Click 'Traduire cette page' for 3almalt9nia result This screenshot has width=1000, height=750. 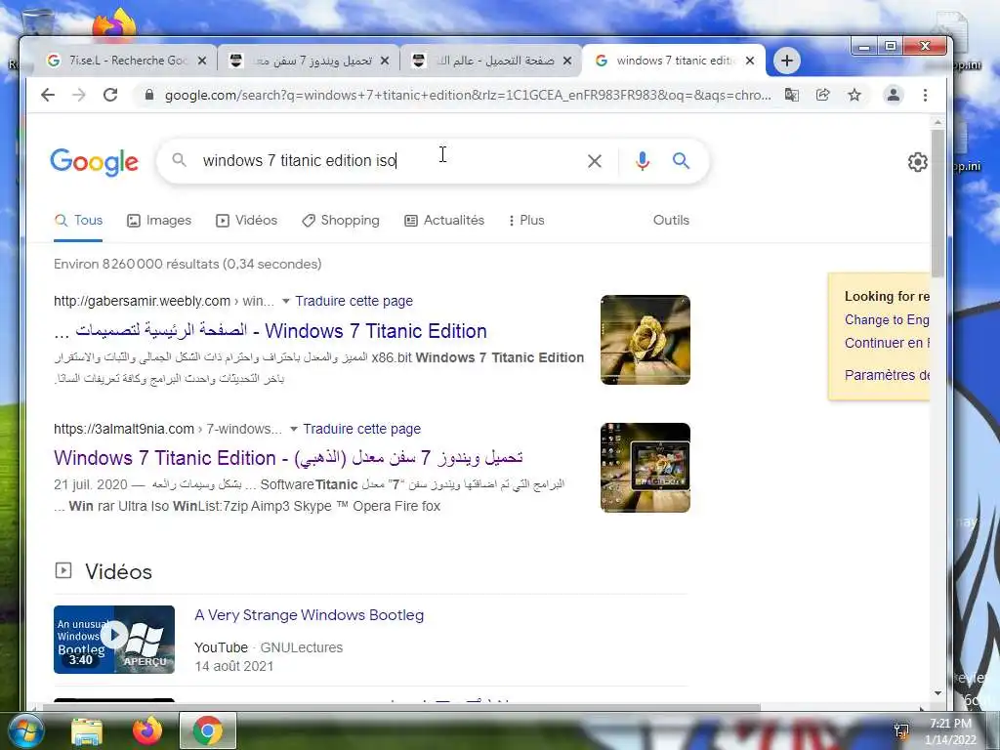pyautogui.click(x=361, y=430)
